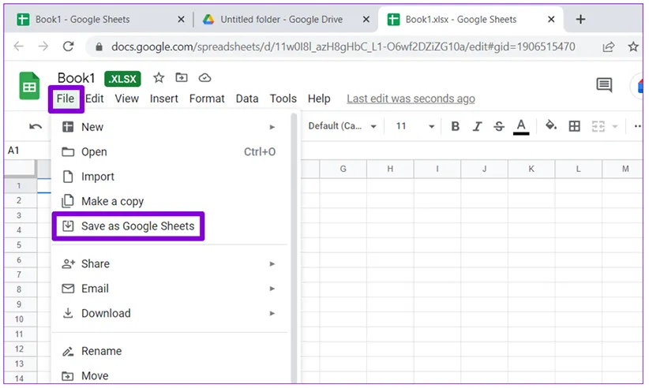Image resolution: width=649 pixels, height=388 pixels.
Task: Click the 'Last edit was seconds ago' link
Action: (x=411, y=99)
